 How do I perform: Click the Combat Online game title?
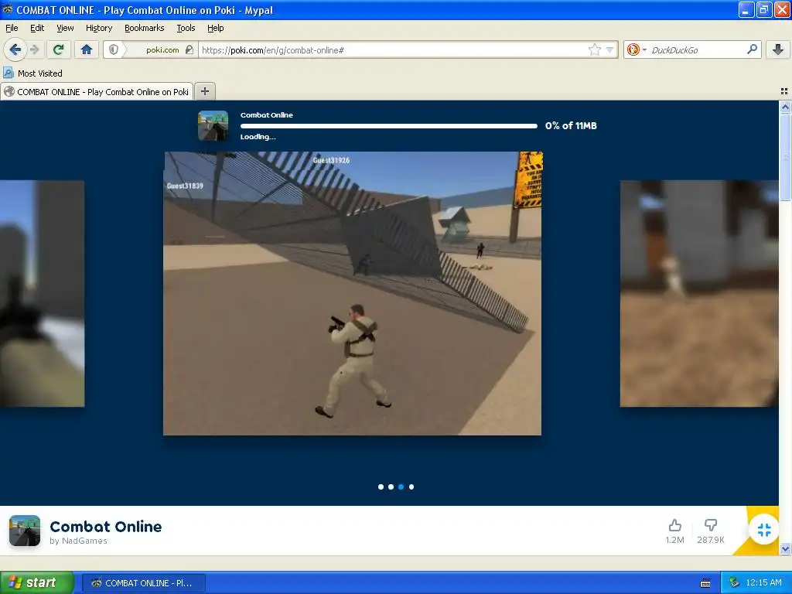[105, 526]
